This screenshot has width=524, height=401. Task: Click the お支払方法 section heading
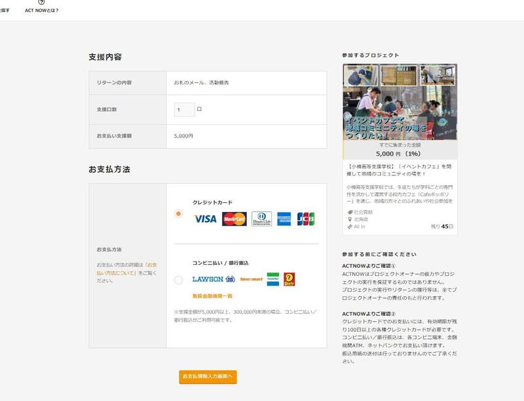click(109, 169)
